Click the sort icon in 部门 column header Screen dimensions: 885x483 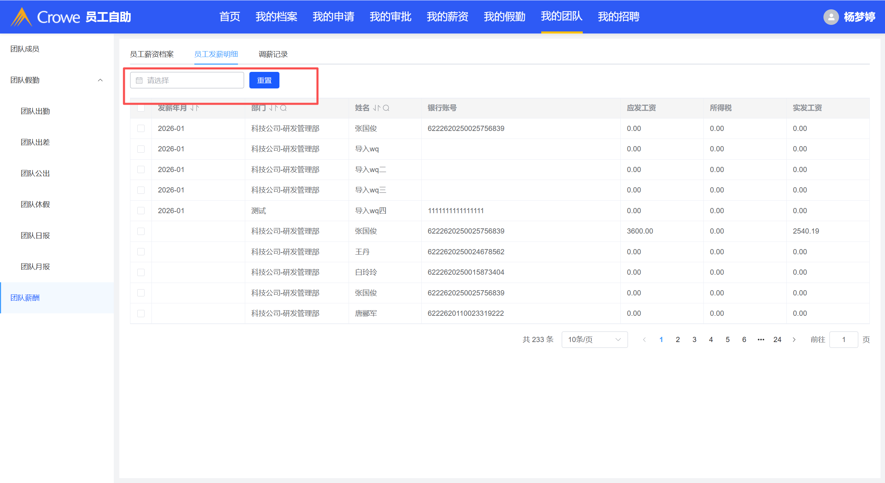(273, 108)
